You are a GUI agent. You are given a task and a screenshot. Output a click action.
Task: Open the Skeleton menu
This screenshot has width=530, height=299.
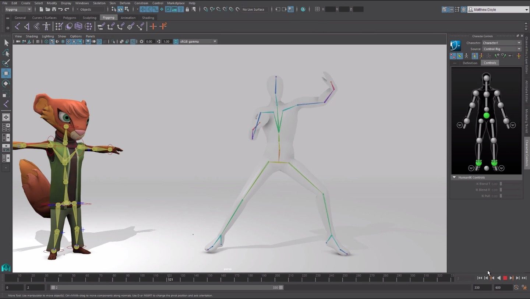pyautogui.click(x=99, y=3)
